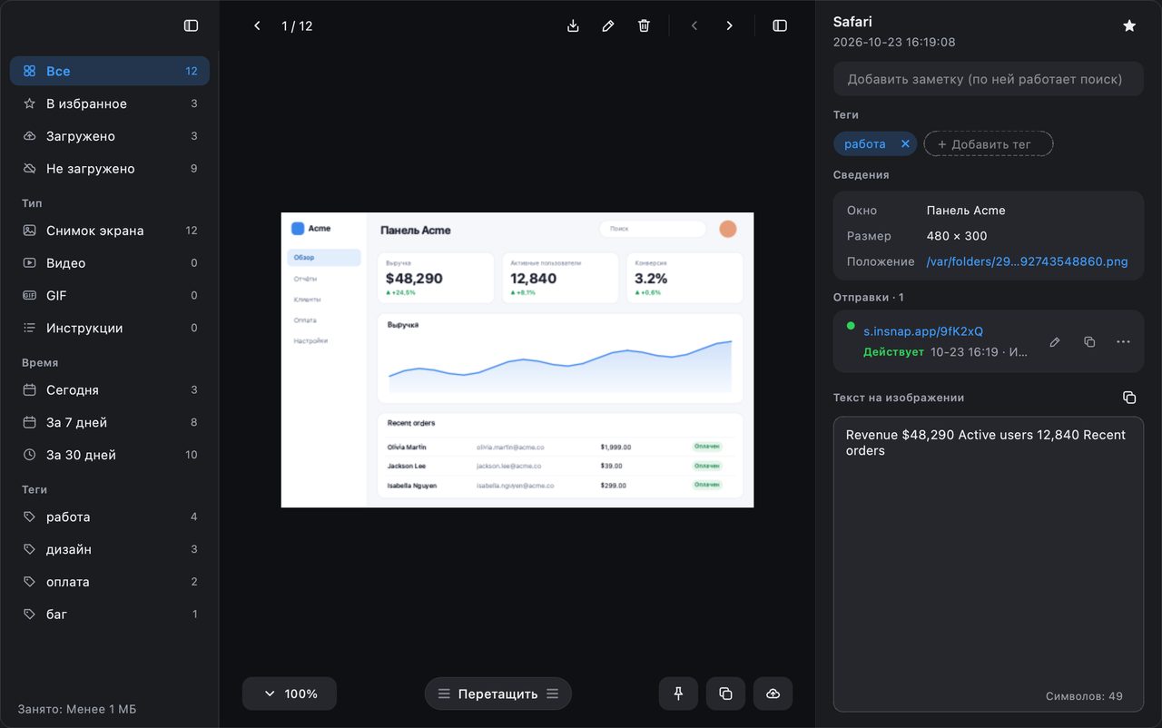The image size is (1162, 728).
Task: Remove the "работа" tag with its X
Action: coord(905,143)
